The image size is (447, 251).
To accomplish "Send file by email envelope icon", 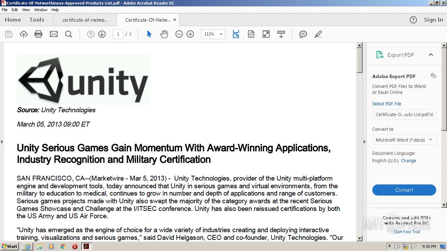I will point(53,34).
